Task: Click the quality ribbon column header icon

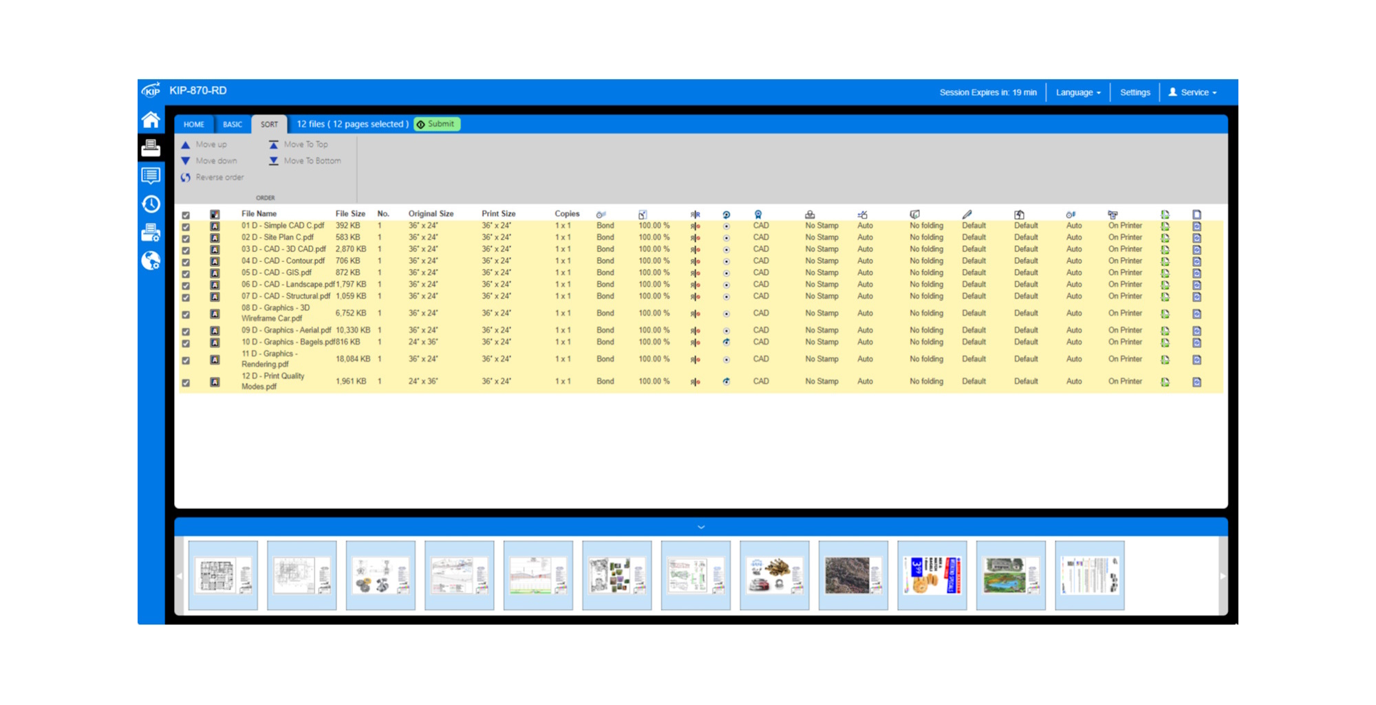Action: tap(758, 215)
